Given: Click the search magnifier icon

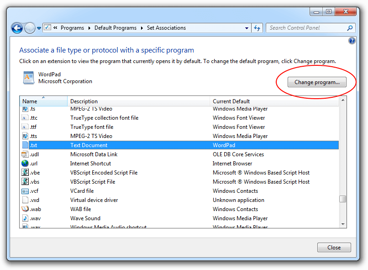Looking at the screenshot, I should point(350,28).
